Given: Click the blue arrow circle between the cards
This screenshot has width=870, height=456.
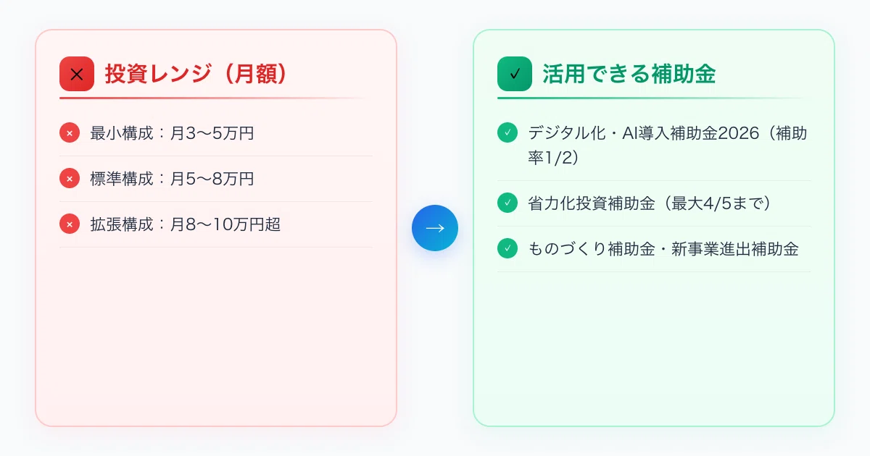Looking at the screenshot, I should coord(435,228).
